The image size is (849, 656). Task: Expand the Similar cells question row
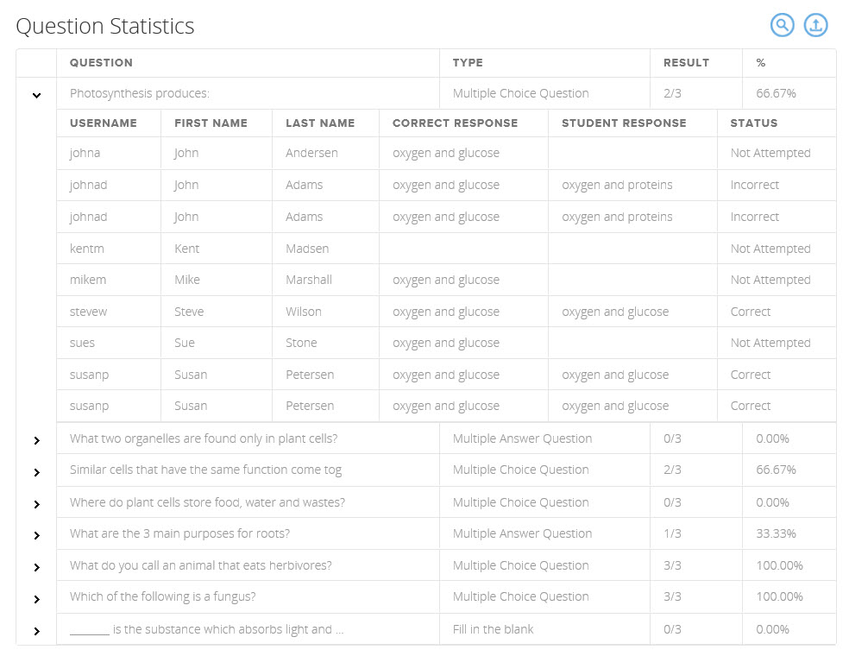(36, 472)
